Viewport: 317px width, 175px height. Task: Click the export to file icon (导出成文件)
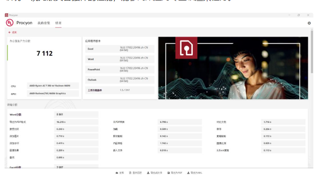(148, 173)
